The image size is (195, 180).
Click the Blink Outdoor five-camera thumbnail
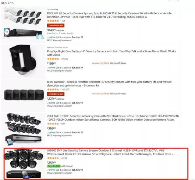(x=24, y=95)
